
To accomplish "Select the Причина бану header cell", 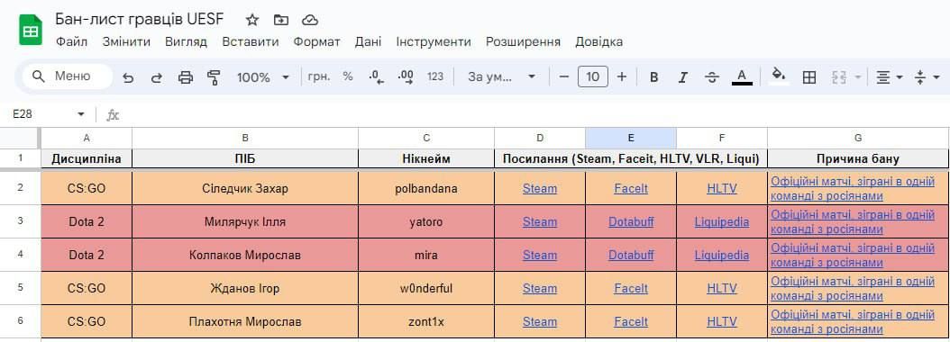I will click(858, 158).
